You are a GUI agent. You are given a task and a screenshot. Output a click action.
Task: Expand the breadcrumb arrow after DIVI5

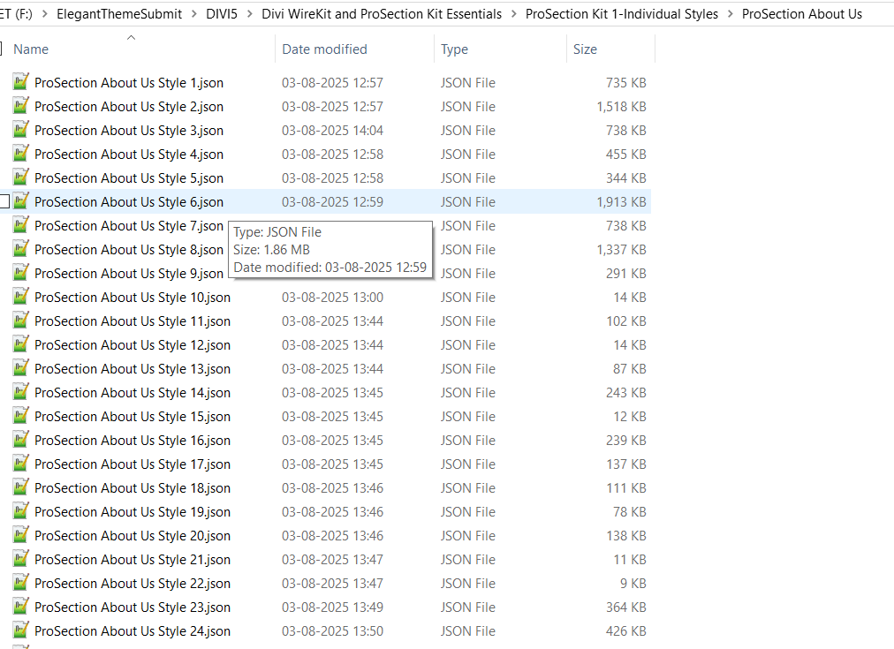pyautogui.click(x=250, y=13)
